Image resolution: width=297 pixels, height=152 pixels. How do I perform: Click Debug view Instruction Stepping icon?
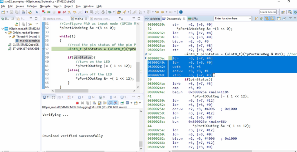30,24
